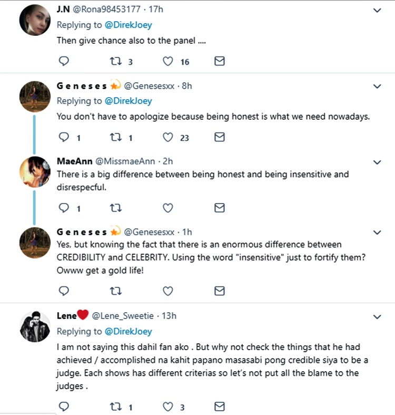Send J.N's tweet via direct message
The image size is (395, 415).
(220, 62)
